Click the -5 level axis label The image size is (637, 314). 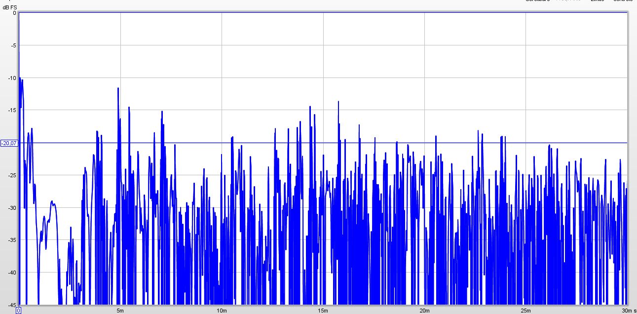[14, 45]
